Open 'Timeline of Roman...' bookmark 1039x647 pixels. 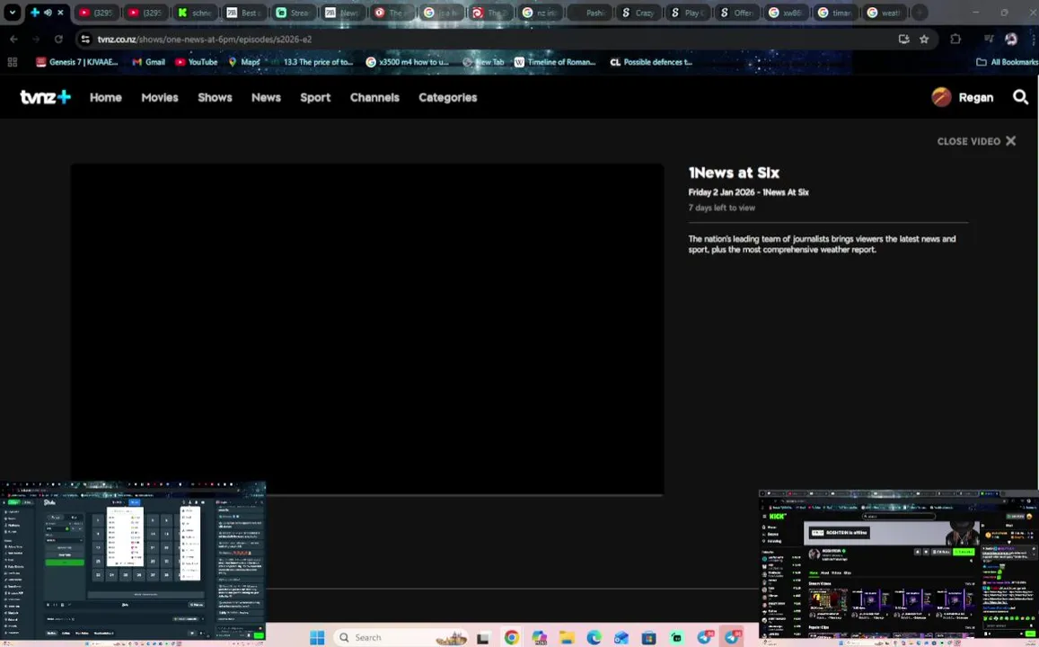click(555, 62)
